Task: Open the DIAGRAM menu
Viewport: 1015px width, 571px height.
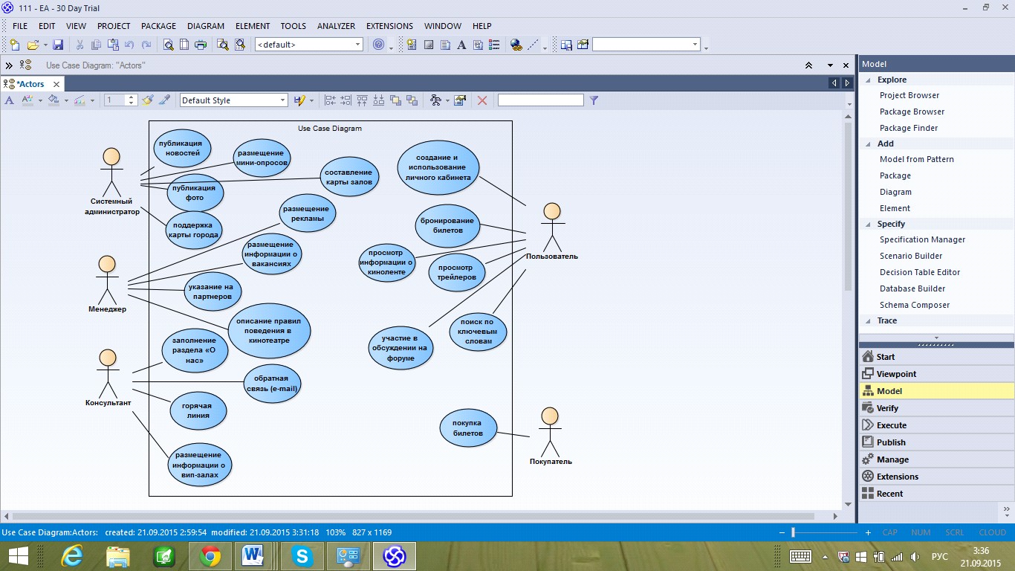Action: pos(206,26)
